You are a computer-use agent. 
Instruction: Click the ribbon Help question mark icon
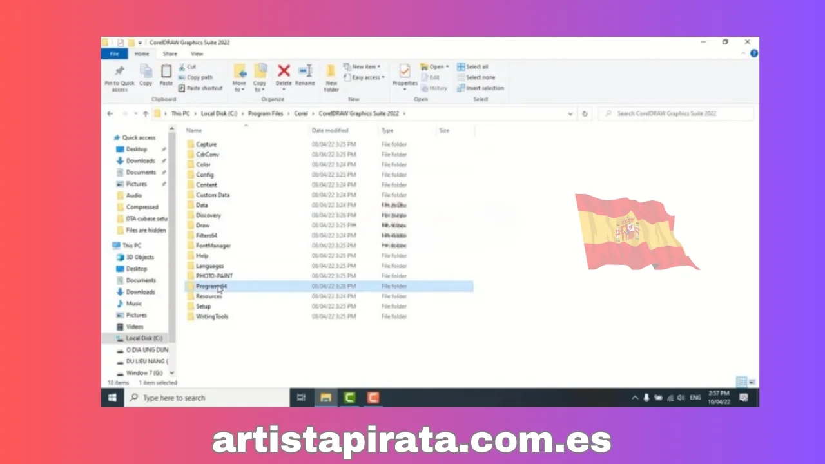click(753, 53)
